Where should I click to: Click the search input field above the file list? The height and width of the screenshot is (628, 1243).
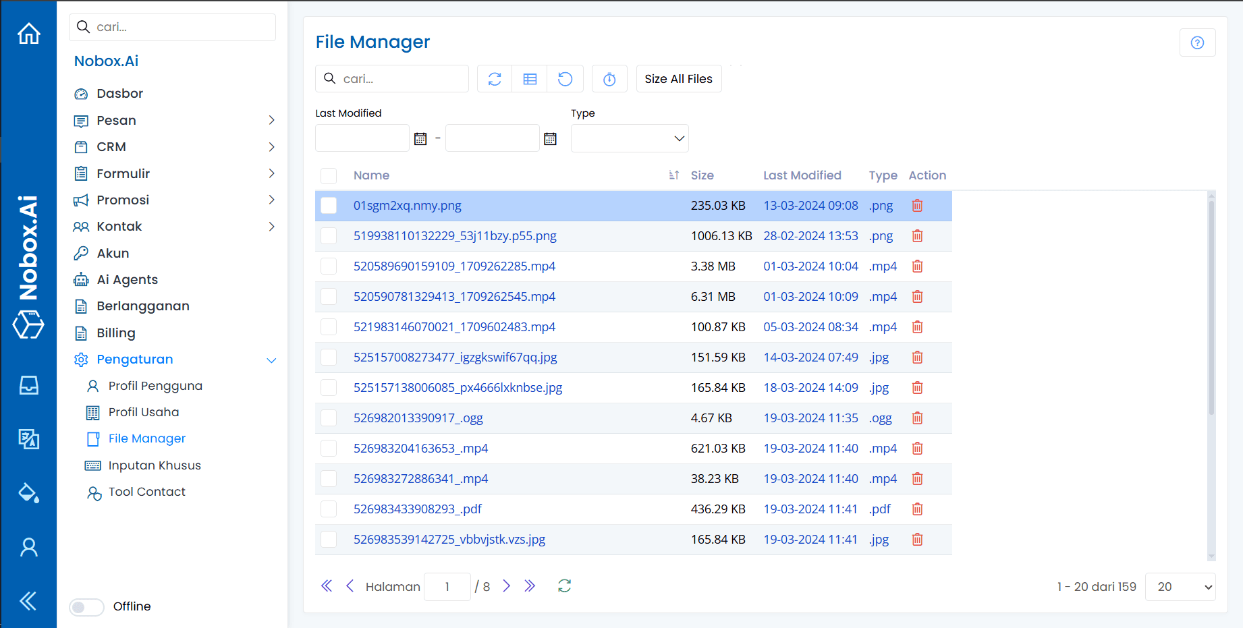[391, 78]
